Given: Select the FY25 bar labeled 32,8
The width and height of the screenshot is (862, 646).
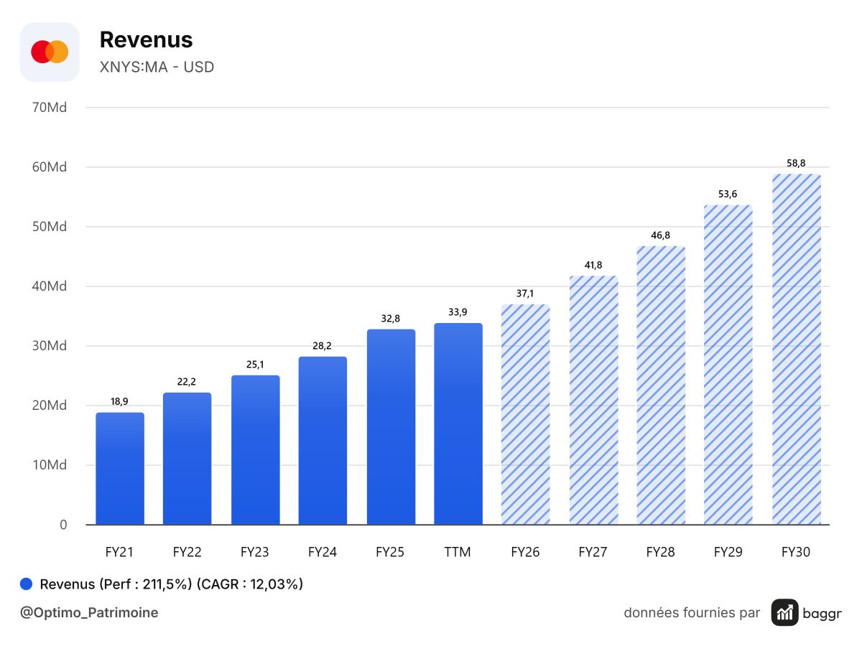Looking at the screenshot, I should (x=391, y=427).
